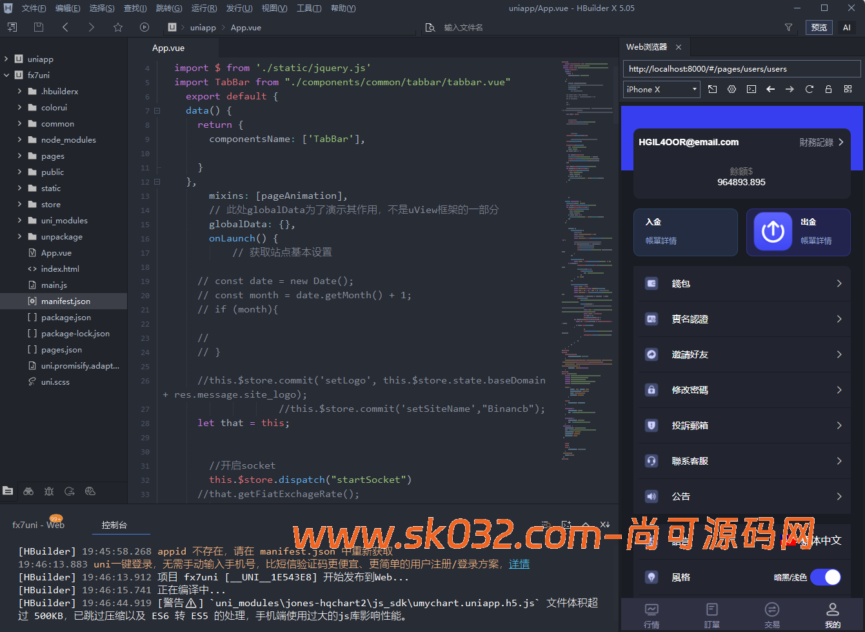Screen dimensions: 865x632
Task: Open the 发行(U) menu
Action: 239,8
